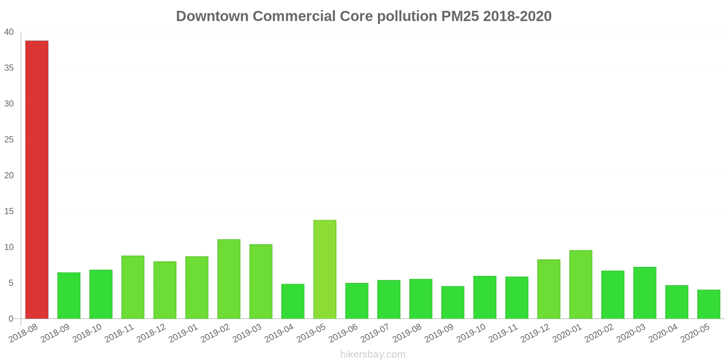Click the 2019-04 bar
This screenshot has height=363, width=727.
pyautogui.click(x=293, y=301)
